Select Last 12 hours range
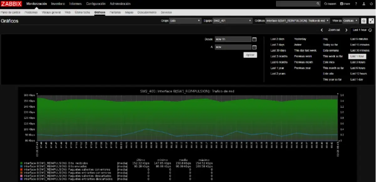 (358, 74)
